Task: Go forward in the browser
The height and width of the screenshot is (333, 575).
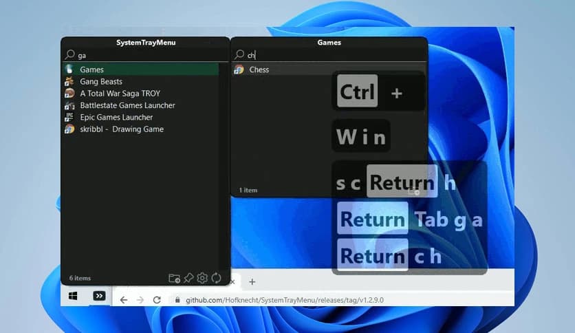Action: [x=140, y=300]
